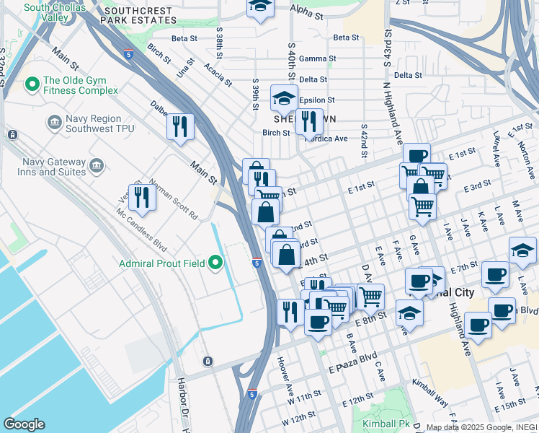Open Navy Gateway Inns and Suites marker
Image resolution: width=539 pixels, height=433 pixels.
click(x=97, y=167)
